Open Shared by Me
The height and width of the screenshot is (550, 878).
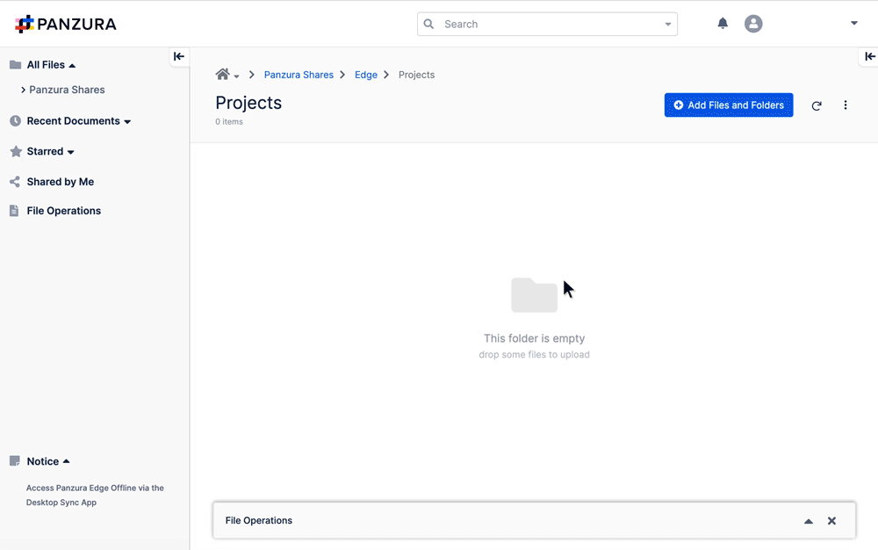pos(60,182)
